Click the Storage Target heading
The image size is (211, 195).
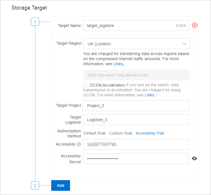point(29,8)
